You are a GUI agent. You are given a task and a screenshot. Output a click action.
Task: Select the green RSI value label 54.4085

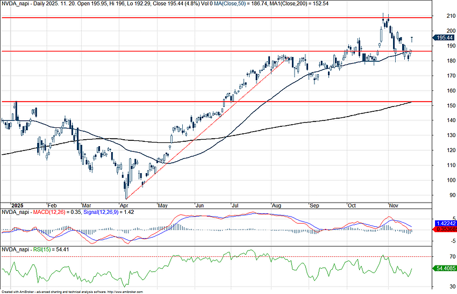[x=445, y=267]
